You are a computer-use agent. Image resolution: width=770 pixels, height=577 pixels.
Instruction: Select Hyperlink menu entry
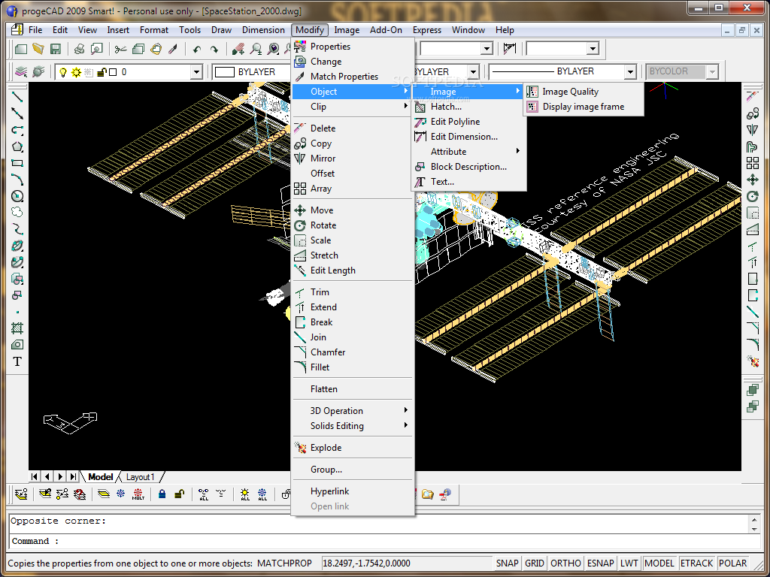353,491
